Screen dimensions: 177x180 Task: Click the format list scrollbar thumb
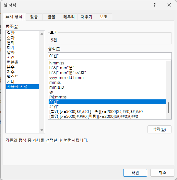169,108
